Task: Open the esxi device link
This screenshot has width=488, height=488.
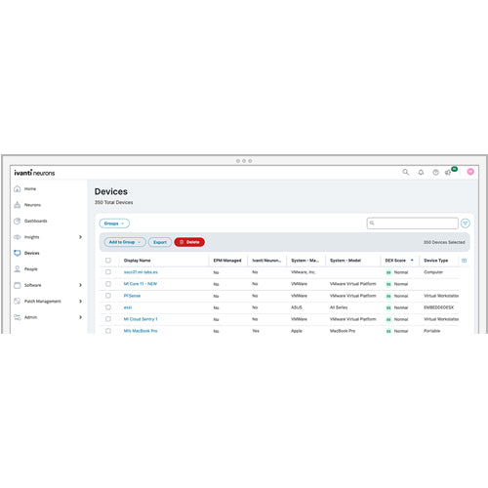Action: click(128, 307)
